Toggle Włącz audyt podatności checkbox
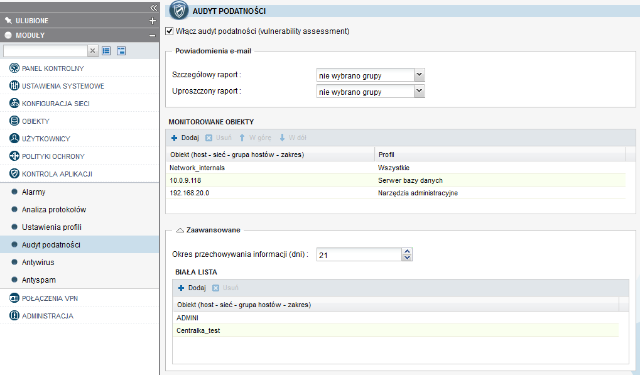This screenshot has width=640, height=375. [x=170, y=31]
